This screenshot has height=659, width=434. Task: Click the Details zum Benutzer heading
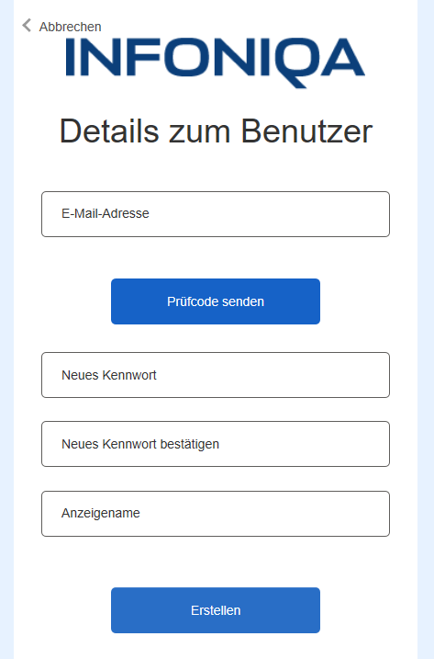[x=216, y=131]
